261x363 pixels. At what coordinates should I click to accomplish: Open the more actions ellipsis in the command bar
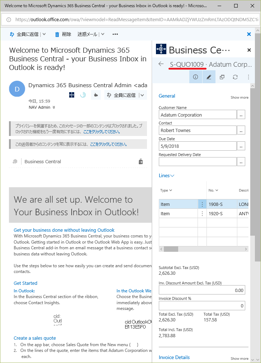(x=115, y=34)
